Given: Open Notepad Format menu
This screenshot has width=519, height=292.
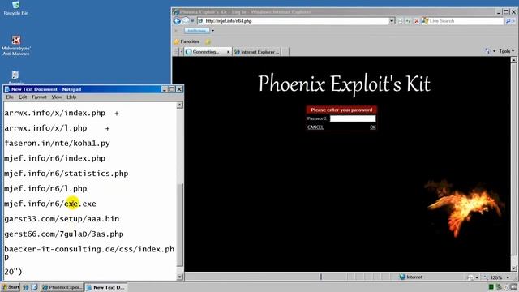Looking at the screenshot, I should coord(39,97).
